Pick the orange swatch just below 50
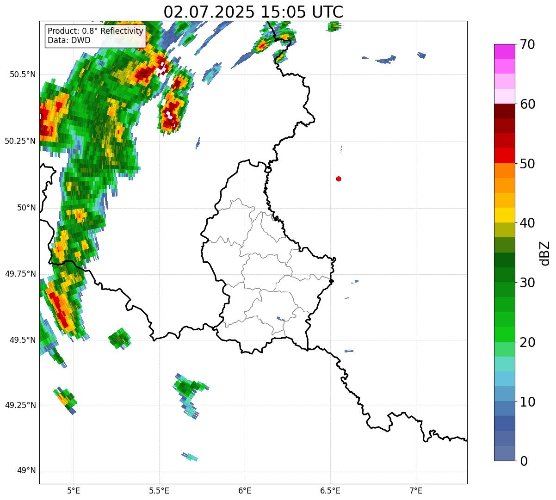Image resolution: width=556 pixels, height=500 pixels. click(x=505, y=171)
